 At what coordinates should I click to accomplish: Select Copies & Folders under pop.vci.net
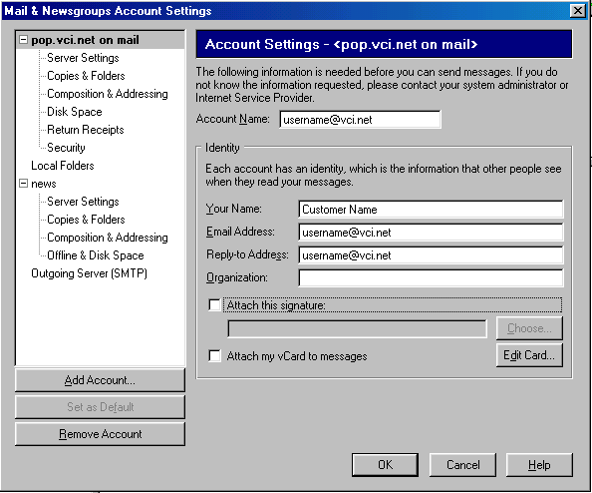point(86,76)
